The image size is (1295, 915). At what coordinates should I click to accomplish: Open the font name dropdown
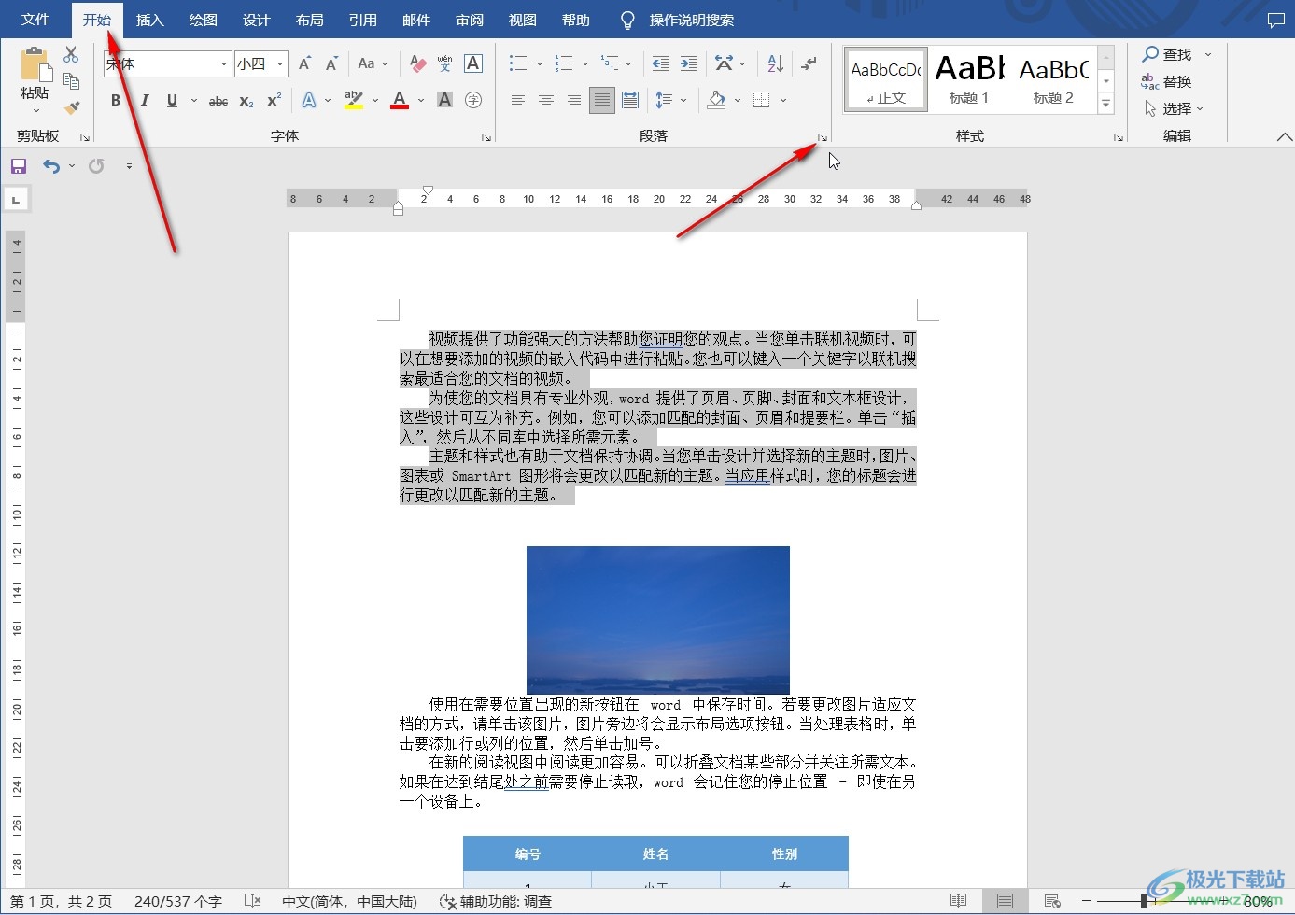click(x=222, y=63)
